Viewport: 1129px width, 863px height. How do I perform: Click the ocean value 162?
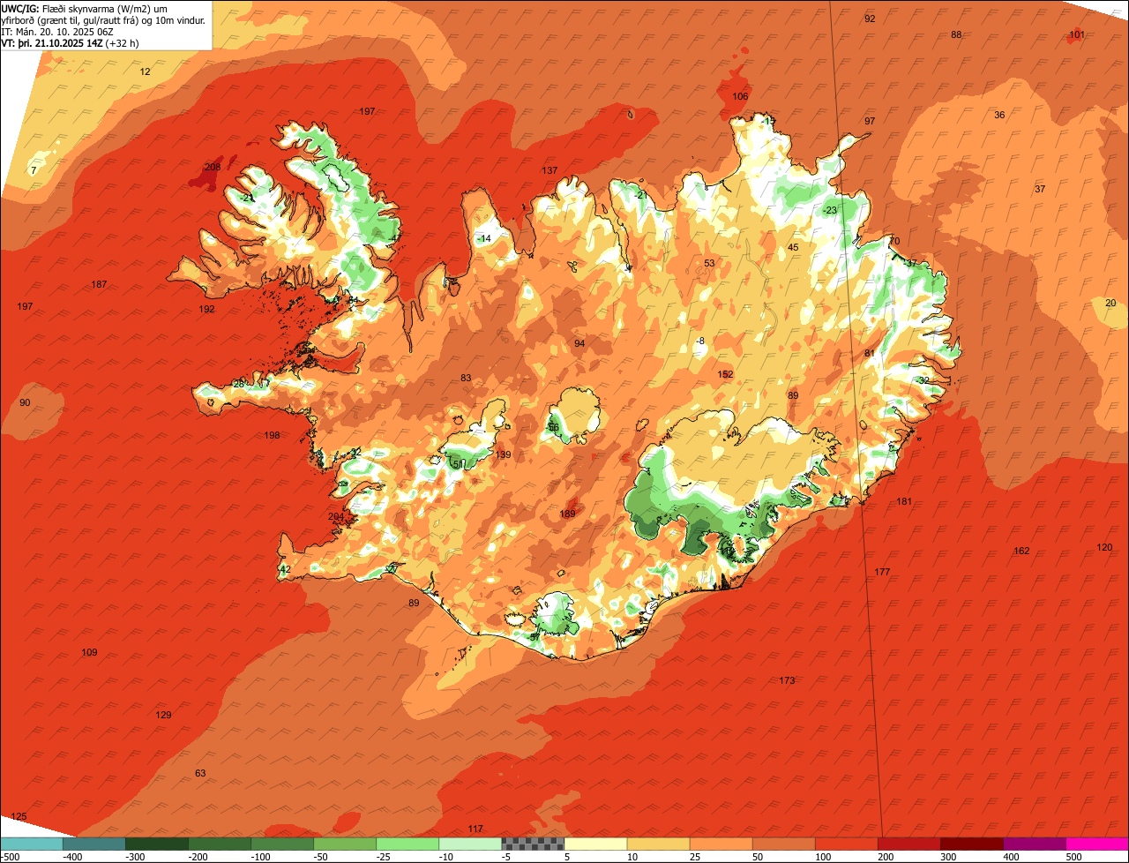click(x=1021, y=551)
